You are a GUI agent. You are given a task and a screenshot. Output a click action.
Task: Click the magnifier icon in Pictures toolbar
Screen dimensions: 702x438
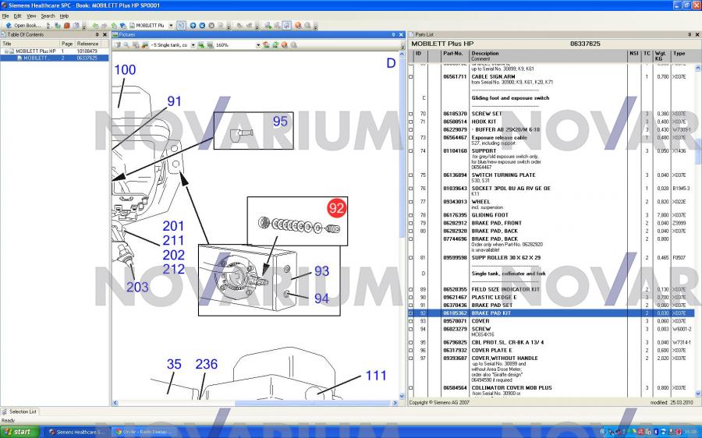pos(126,44)
